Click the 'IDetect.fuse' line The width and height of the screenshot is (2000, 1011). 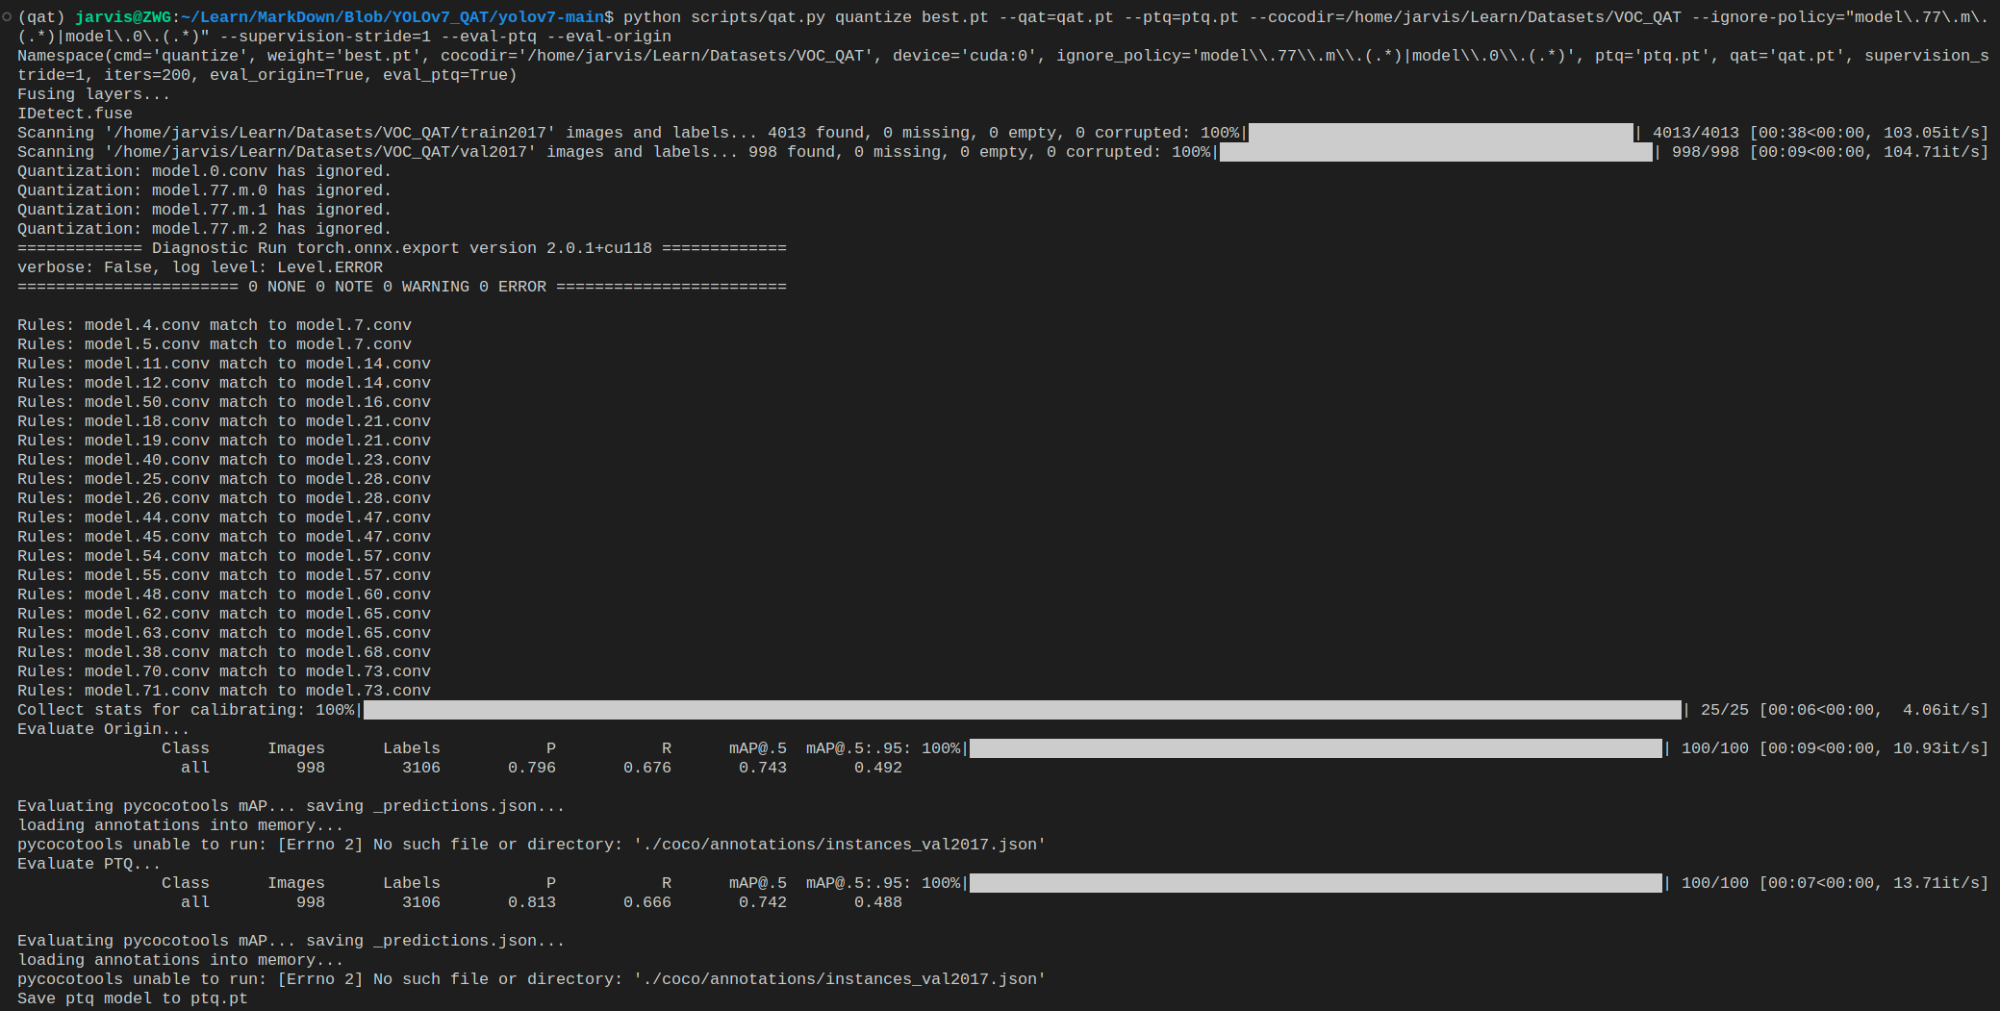[75, 114]
